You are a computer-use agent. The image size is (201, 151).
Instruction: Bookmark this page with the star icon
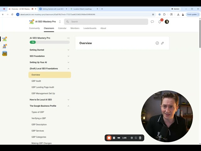point(153,14)
